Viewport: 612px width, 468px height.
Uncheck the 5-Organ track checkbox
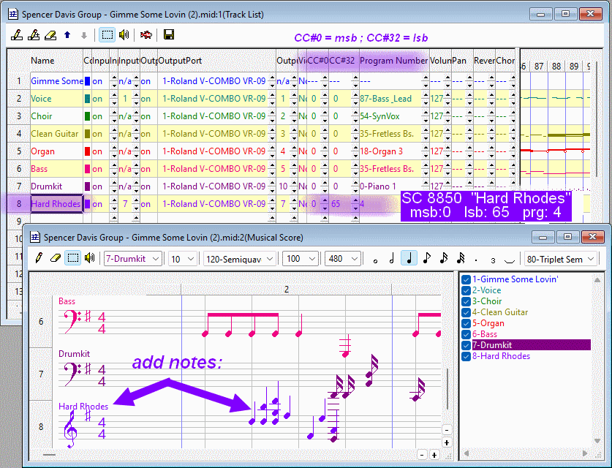tap(466, 323)
